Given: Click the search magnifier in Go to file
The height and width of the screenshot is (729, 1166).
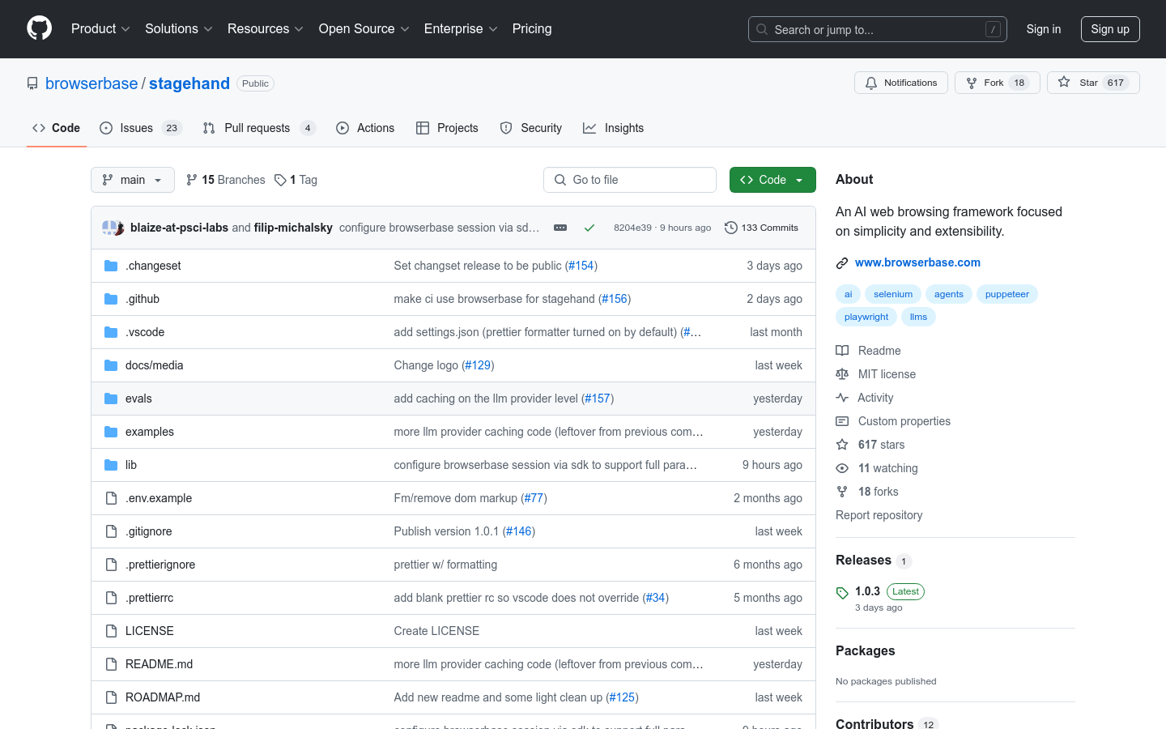Looking at the screenshot, I should pyautogui.click(x=560, y=180).
